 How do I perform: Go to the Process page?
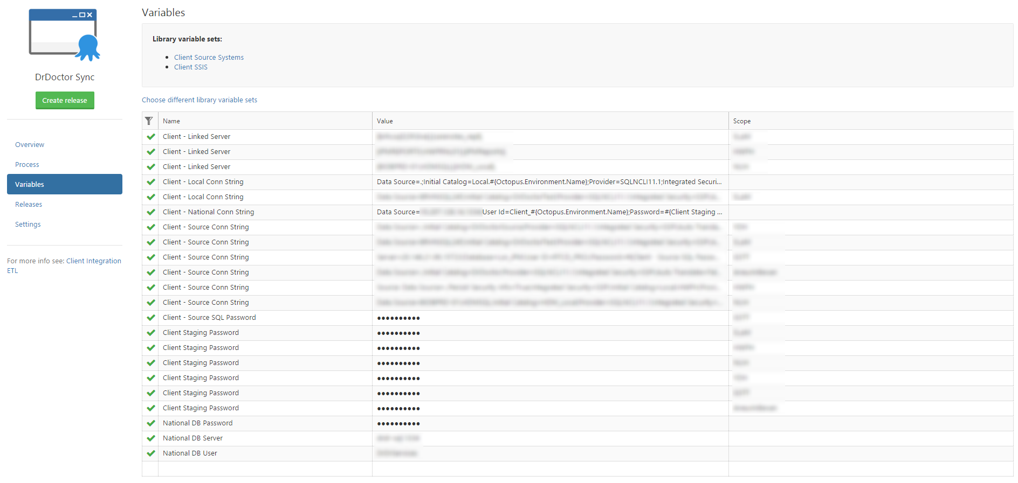click(x=27, y=165)
